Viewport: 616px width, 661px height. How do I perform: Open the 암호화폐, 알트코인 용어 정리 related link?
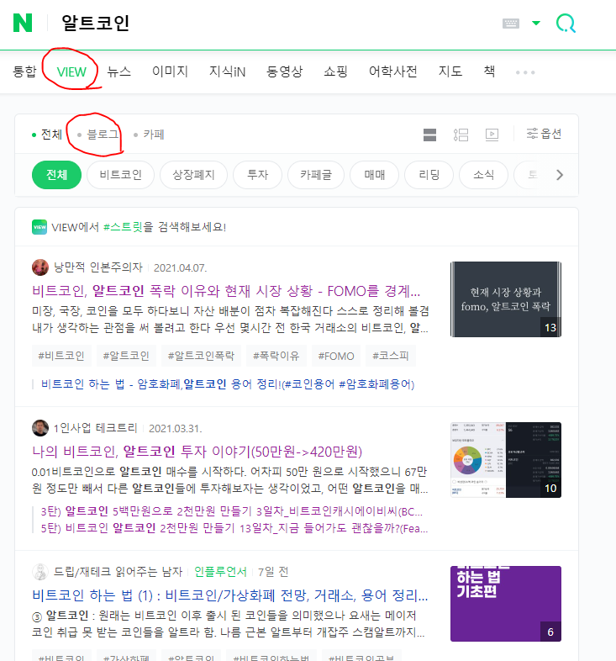point(228,384)
